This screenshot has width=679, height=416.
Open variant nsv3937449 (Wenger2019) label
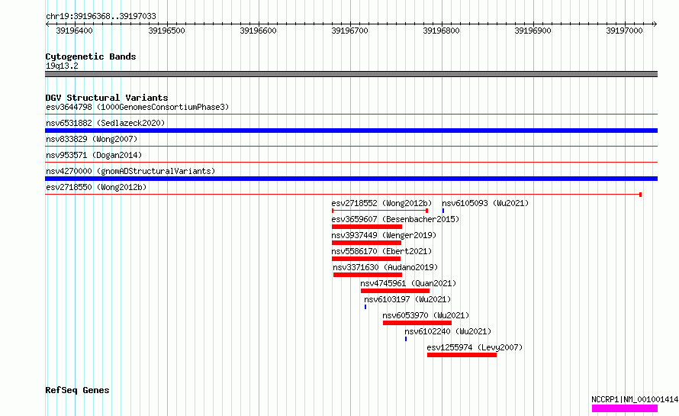[x=384, y=235]
